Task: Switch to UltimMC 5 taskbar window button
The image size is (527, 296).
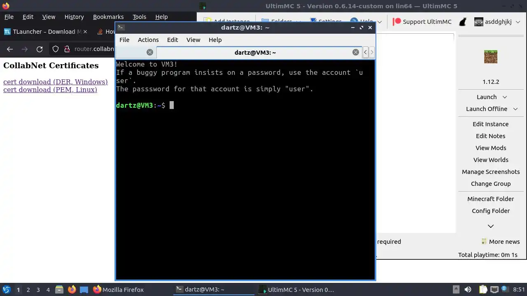Action: [x=296, y=290]
